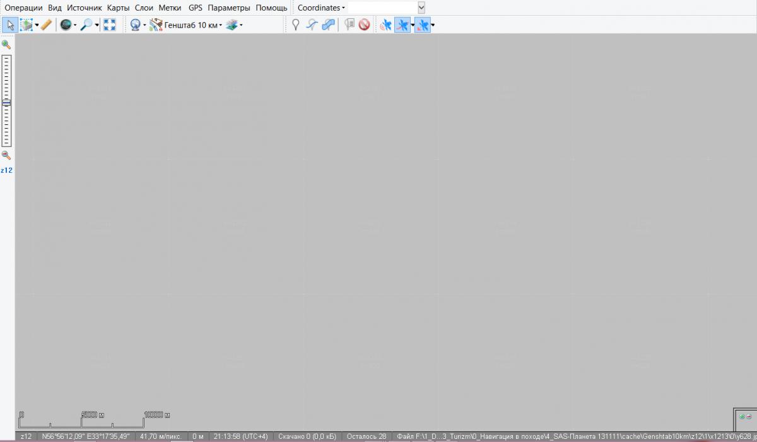Screen dimensions: 757x442
Task: Click the zoom in magnifier above slider
Action: click(x=6, y=45)
